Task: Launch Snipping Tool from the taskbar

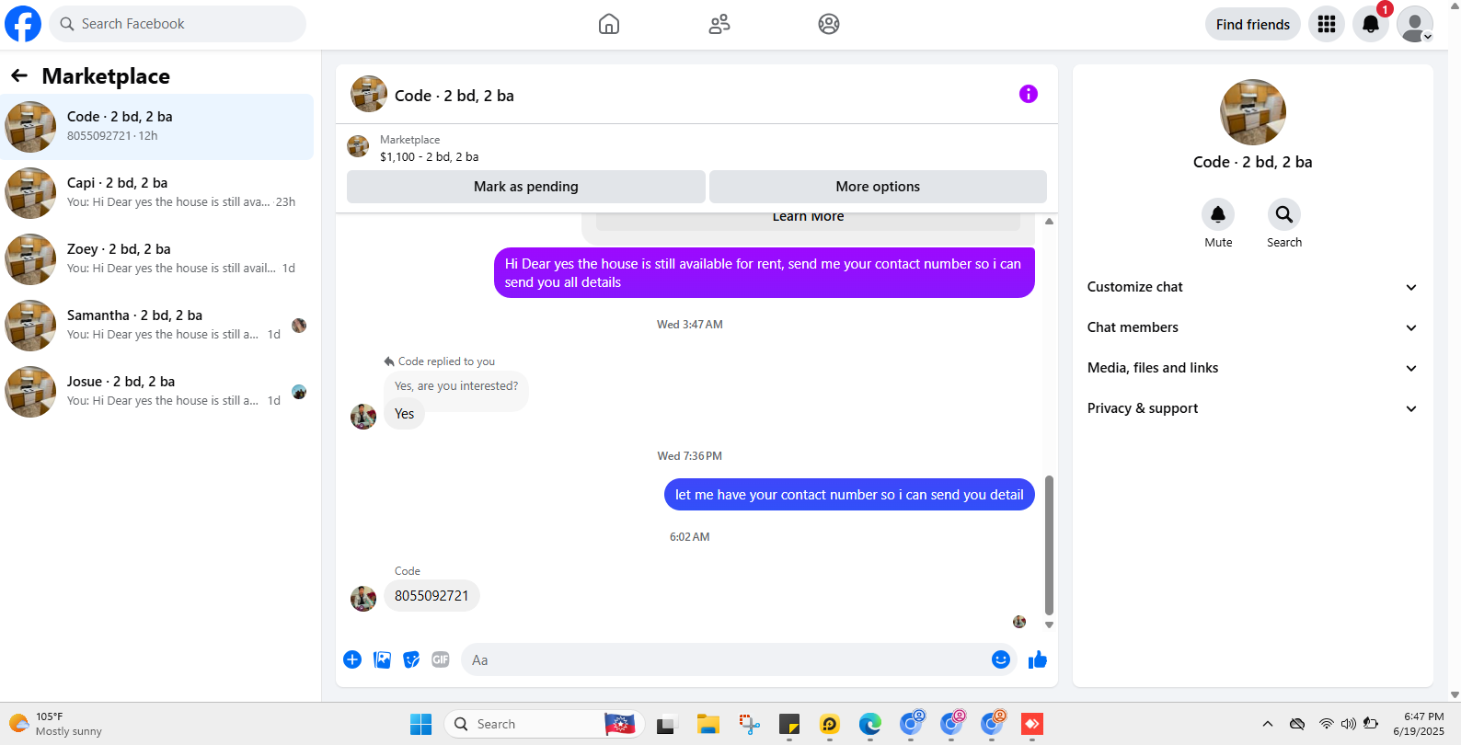Action: [x=749, y=725]
